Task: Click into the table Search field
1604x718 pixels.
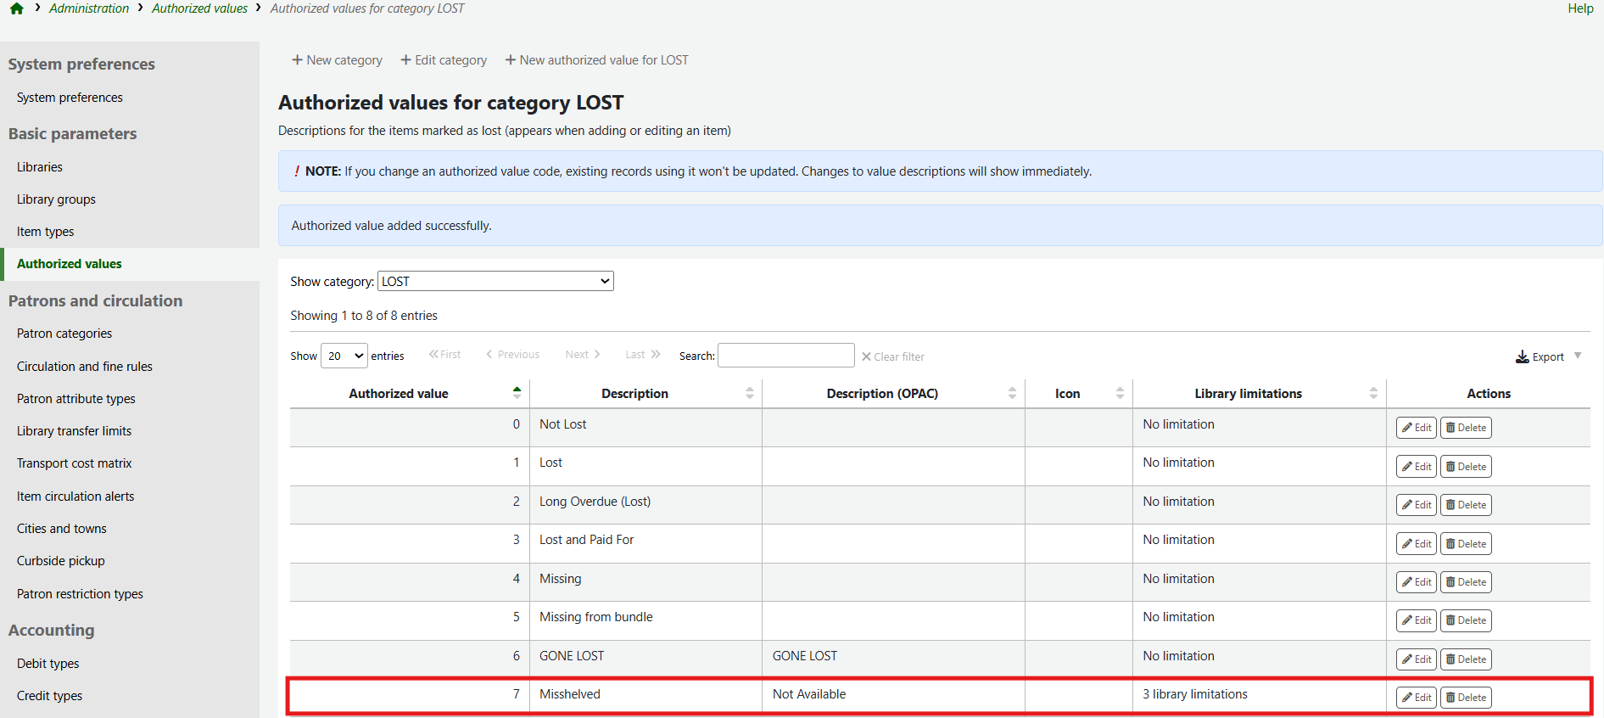Action: point(785,356)
